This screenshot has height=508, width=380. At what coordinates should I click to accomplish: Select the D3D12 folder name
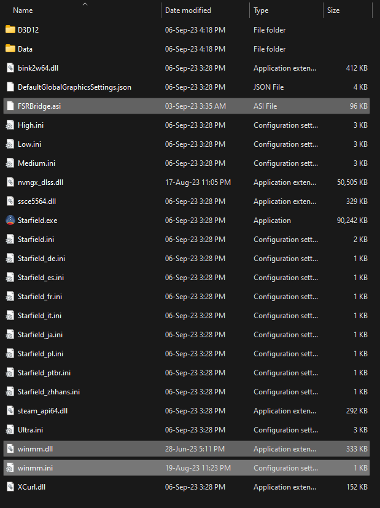pos(28,30)
